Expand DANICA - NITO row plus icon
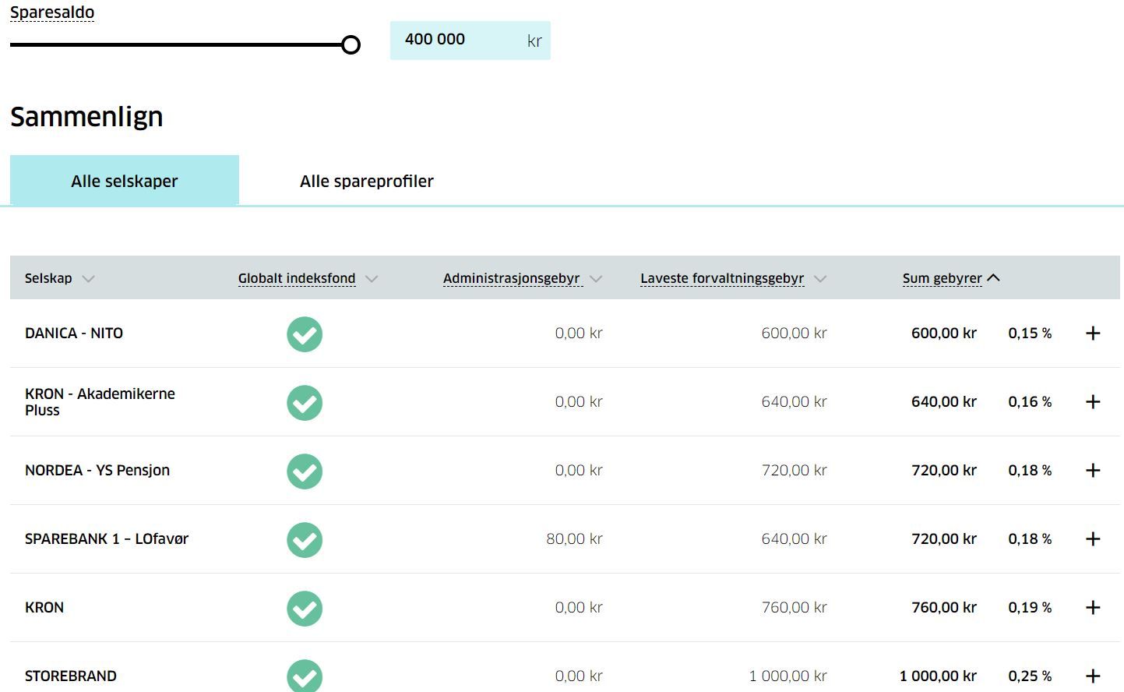Screen dimensions: 1124x692 (x=1093, y=334)
